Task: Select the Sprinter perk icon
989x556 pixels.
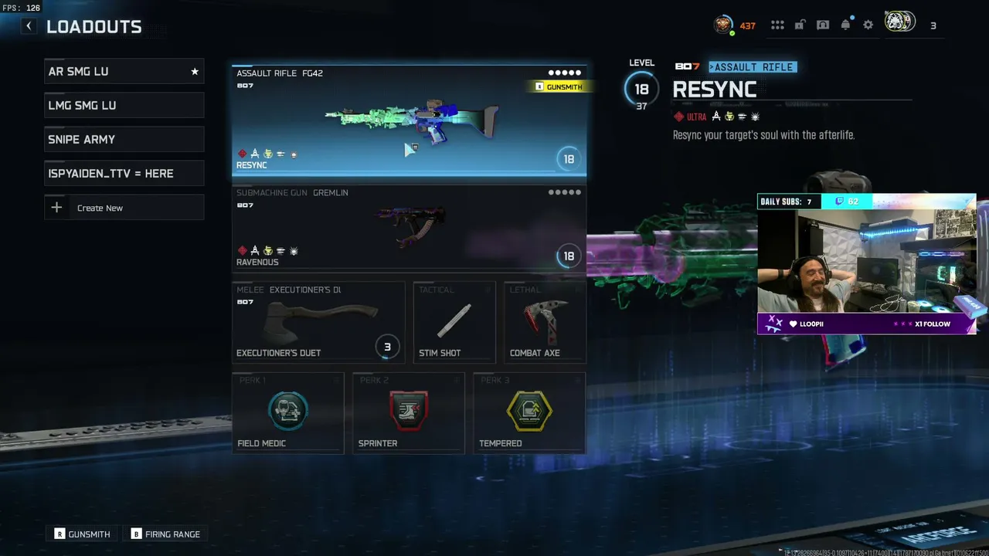Action: pos(409,410)
